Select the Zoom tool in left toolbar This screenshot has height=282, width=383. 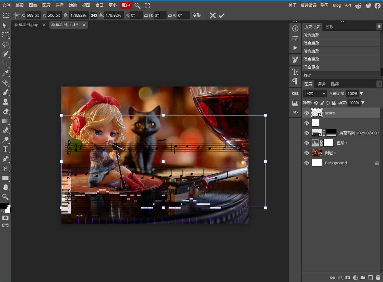(x=5, y=197)
